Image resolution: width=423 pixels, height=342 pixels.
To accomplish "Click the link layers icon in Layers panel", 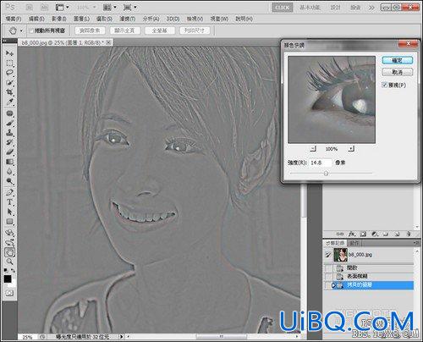I will coord(340,234).
